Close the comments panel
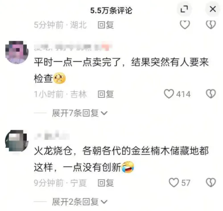This screenshot has height=211, width=223. click(x=213, y=9)
